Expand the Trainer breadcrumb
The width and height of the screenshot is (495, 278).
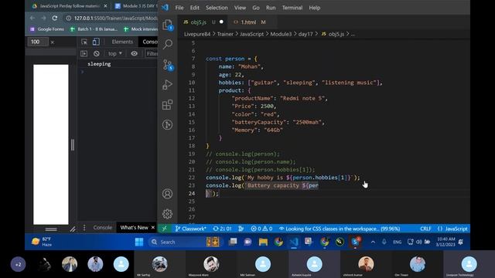point(225,34)
